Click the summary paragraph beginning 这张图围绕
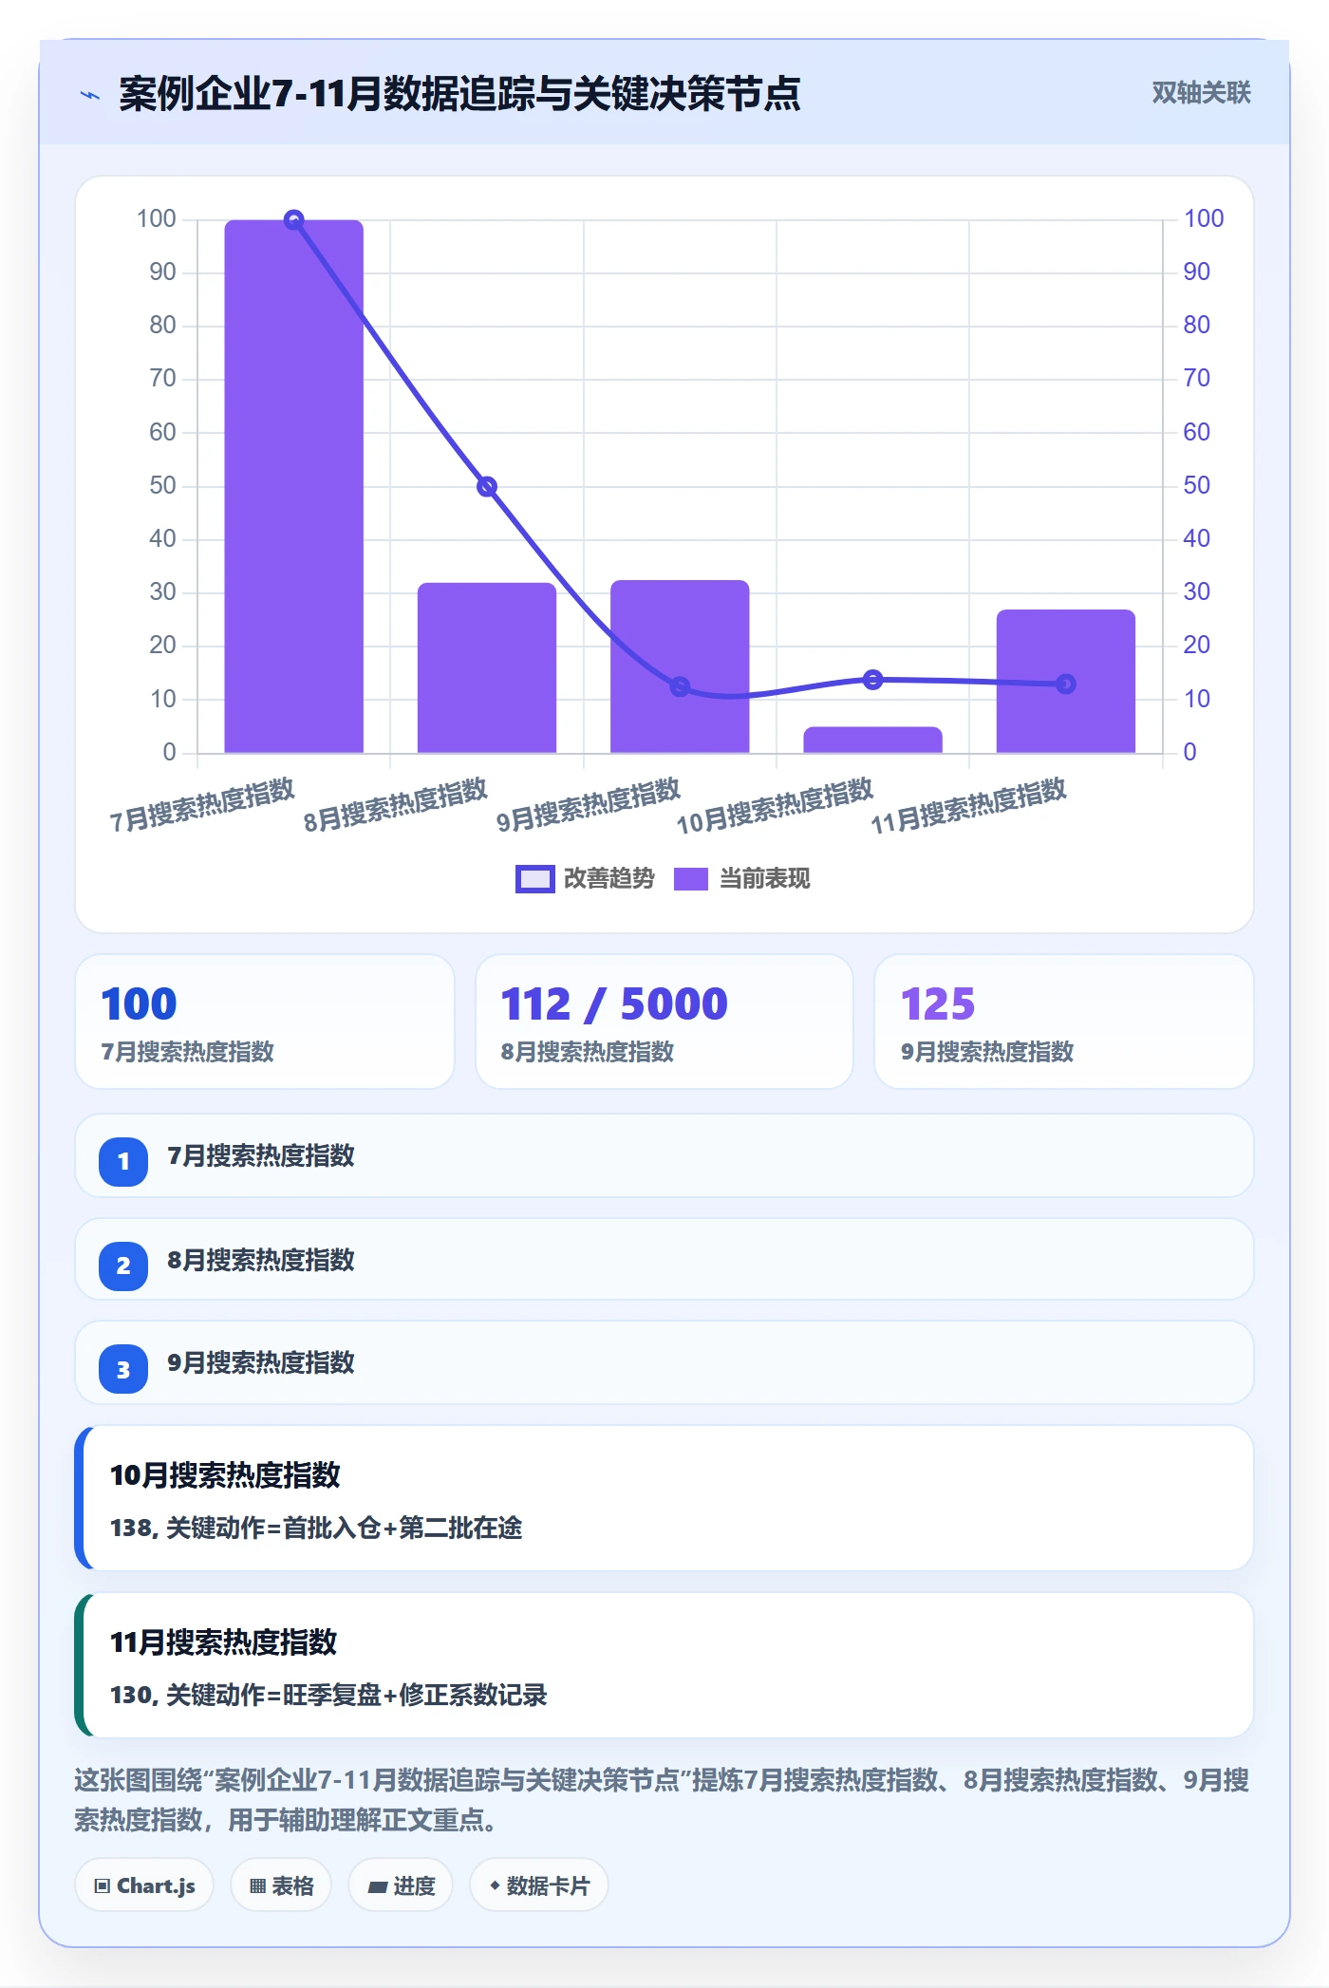 coord(662,1800)
